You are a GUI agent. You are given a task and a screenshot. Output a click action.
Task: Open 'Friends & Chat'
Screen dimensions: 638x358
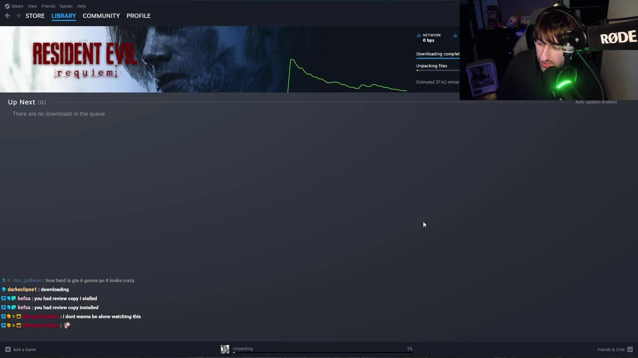click(611, 350)
